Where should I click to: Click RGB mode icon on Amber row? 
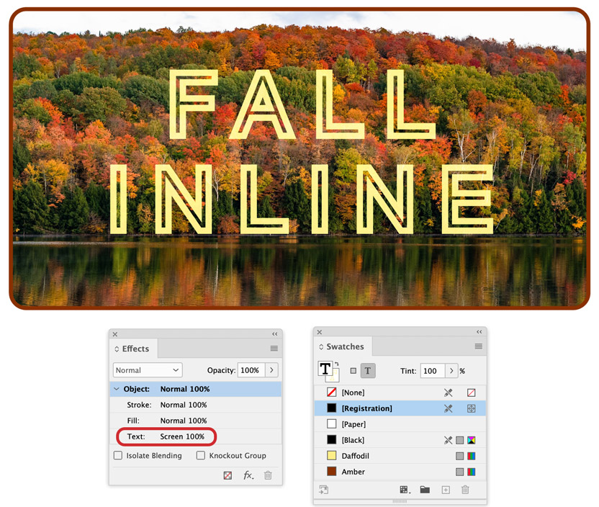pyautogui.click(x=472, y=472)
